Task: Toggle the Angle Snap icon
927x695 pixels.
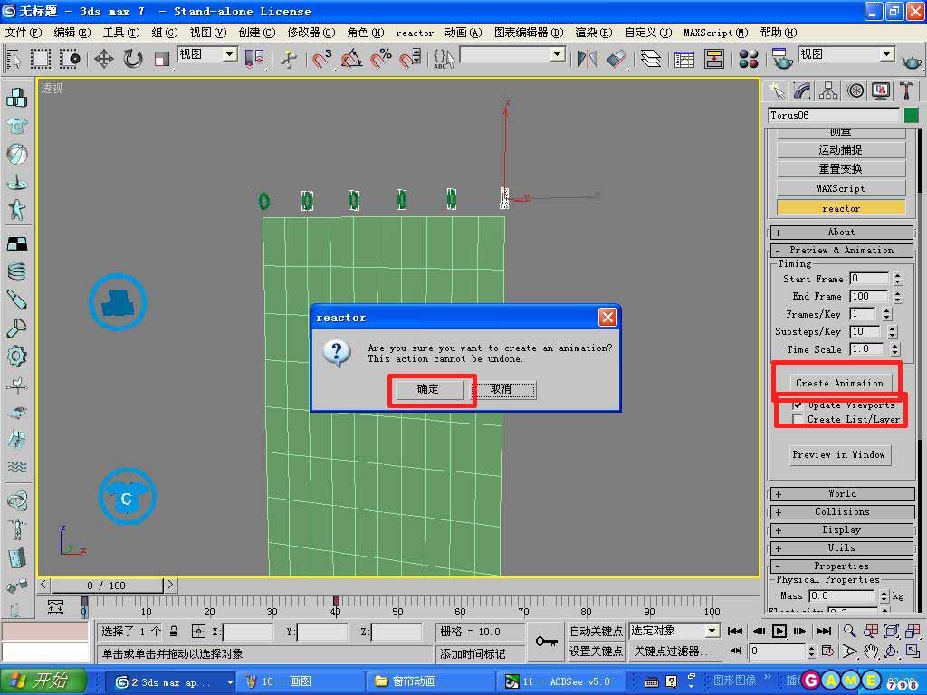Action: [352, 59]
